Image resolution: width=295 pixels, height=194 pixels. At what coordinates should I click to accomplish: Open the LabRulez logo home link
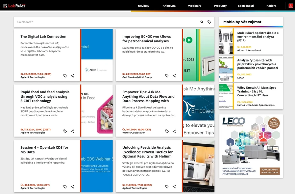14,6
